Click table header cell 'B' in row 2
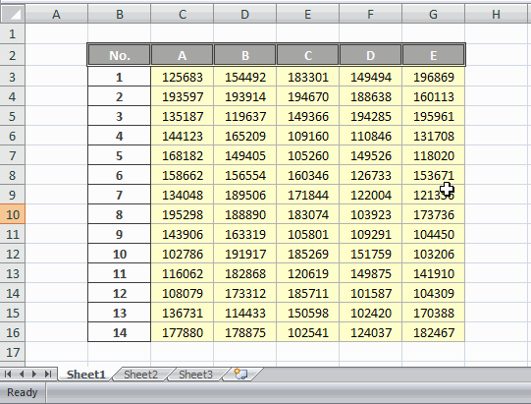The image size is (531, 404). (244, 55)
